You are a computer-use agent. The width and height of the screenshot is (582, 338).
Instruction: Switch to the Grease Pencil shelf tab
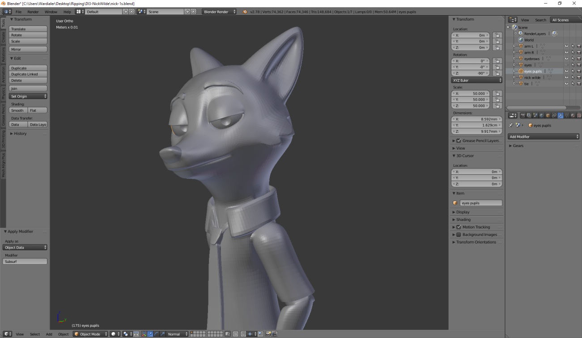click(3, 115)
